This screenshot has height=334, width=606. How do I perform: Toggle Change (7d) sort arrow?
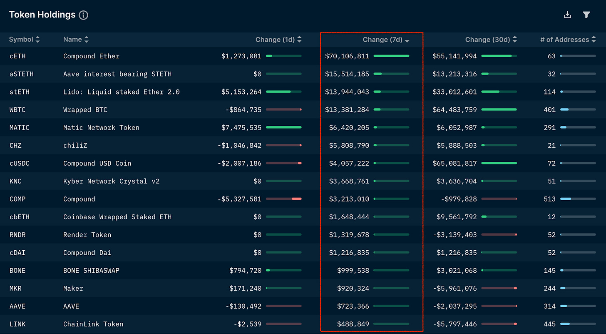tap(407, 41)
